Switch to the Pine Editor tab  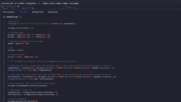point(24,12)
